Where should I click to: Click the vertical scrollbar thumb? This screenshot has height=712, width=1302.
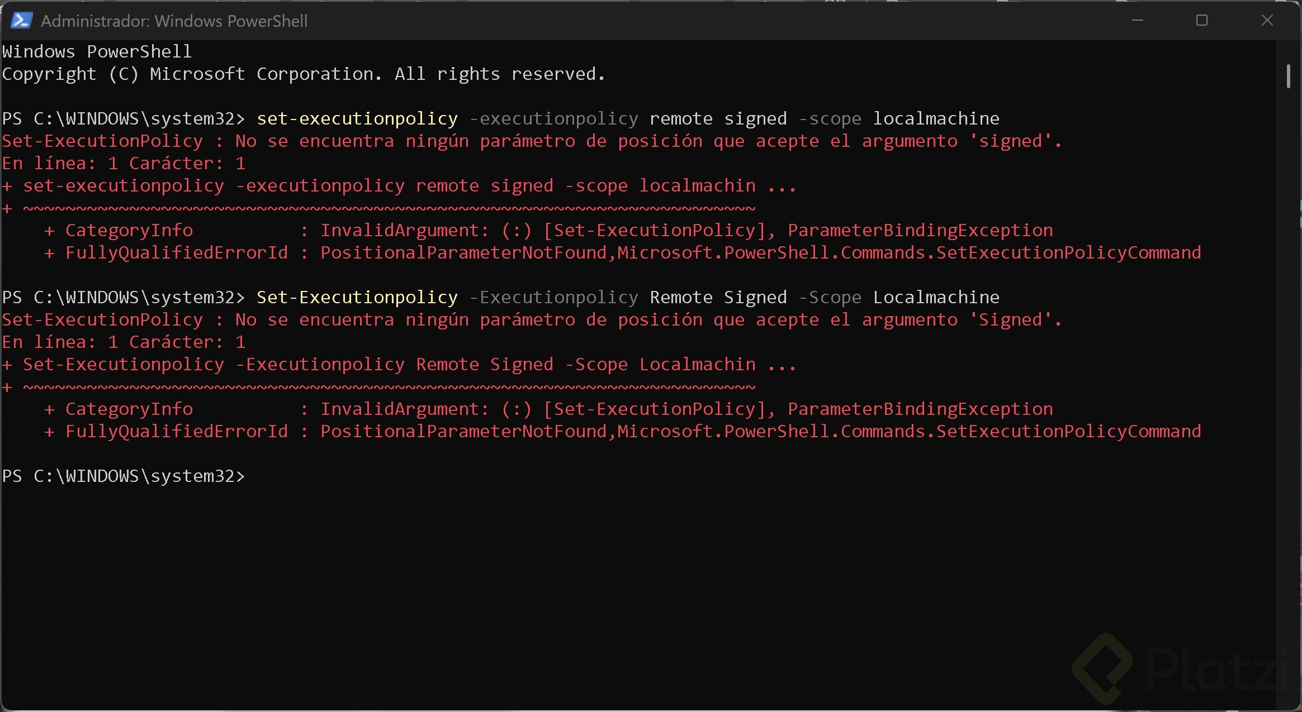(1288, 77)
